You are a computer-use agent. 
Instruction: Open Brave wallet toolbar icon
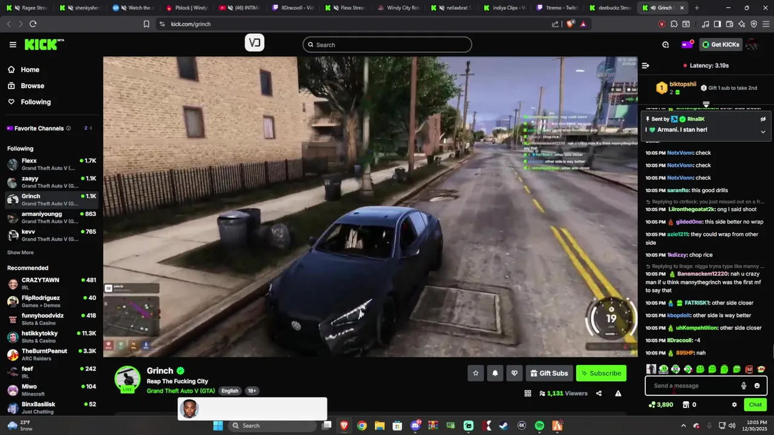point(729,24)
